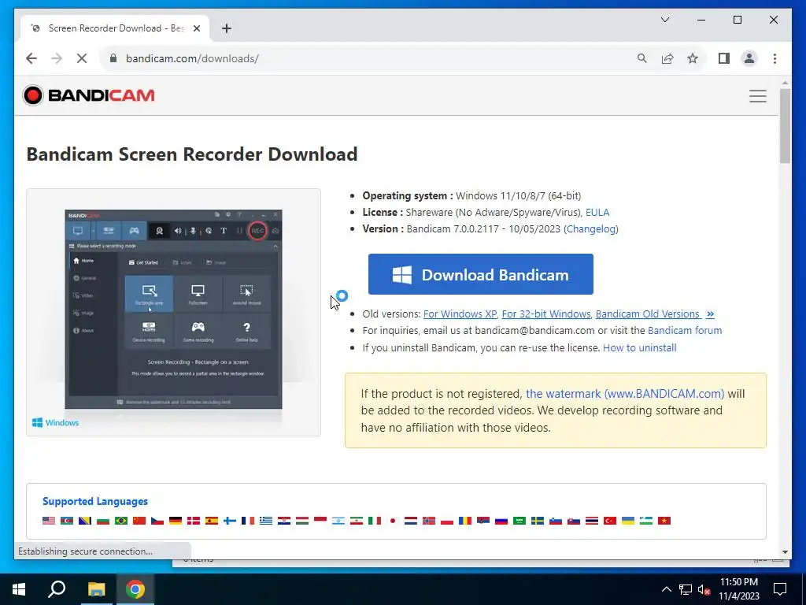Open File Explorer from the taskbar

click(96, 589)
